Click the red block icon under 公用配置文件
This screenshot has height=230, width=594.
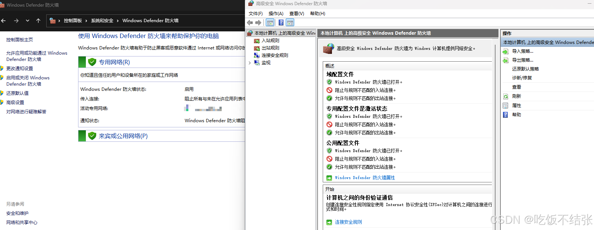(329, 159)
